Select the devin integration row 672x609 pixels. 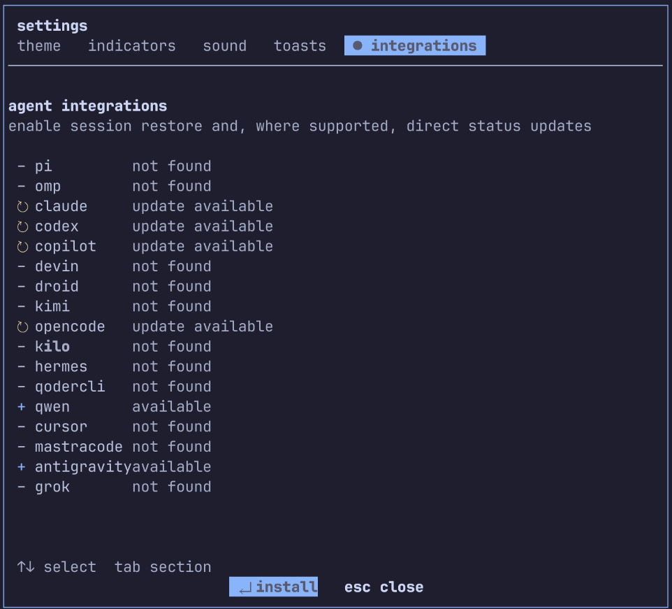tap(115, 266)
